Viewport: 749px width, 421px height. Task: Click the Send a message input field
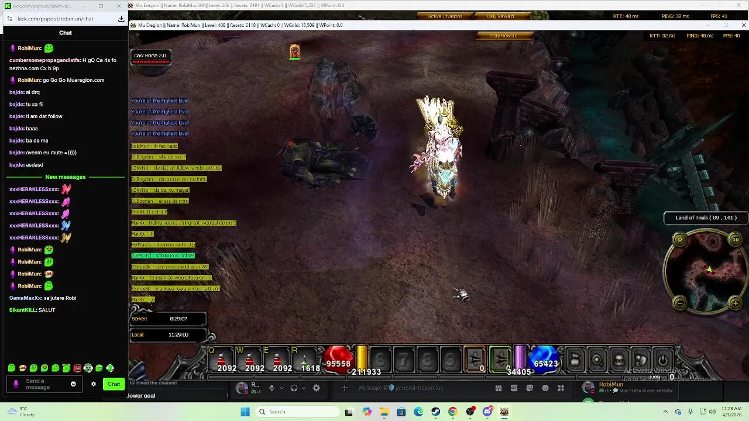[44, 384]
